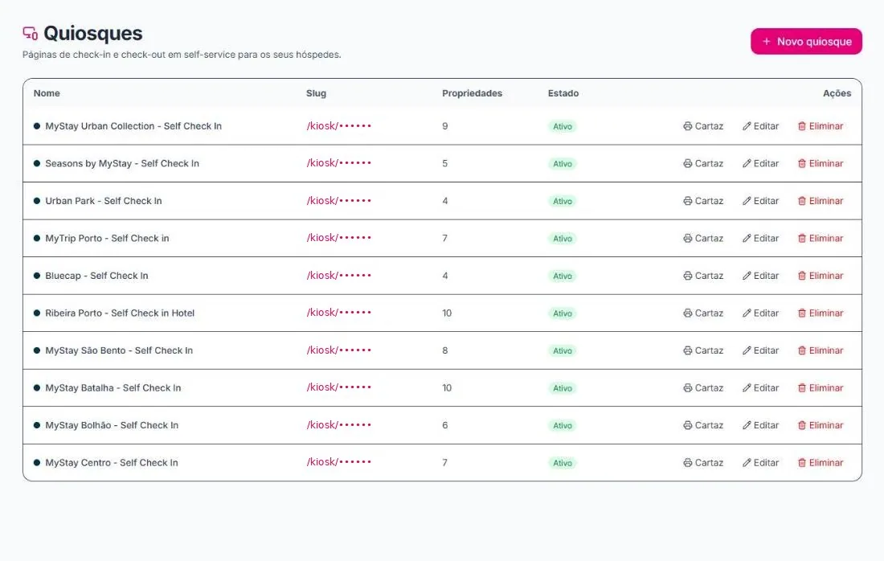The height and width of the screenshot is (561, 884).
Task: Open MyStay Centro slug link
Action: pyautogui.click(x=339, y=462)
